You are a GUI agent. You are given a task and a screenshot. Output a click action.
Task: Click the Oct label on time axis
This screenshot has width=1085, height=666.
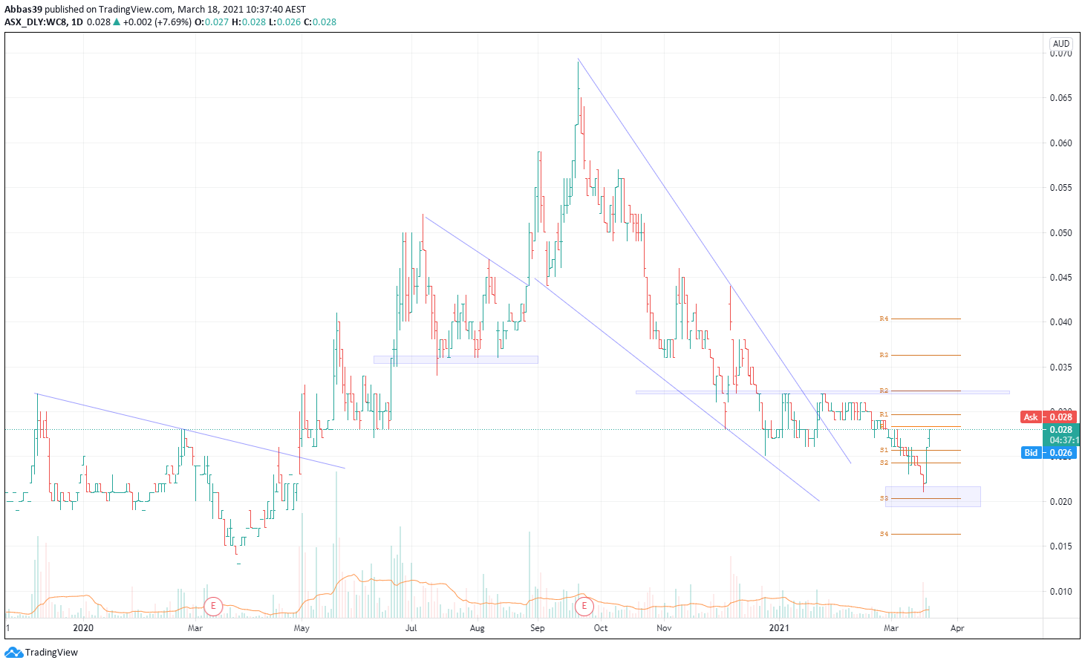(601, 628)
